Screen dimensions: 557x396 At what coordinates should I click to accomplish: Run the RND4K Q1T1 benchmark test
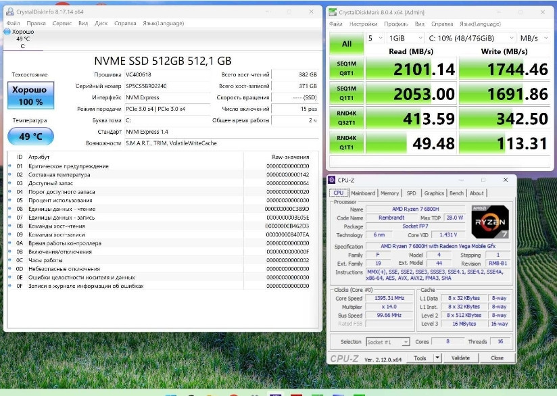pos(347,143)
